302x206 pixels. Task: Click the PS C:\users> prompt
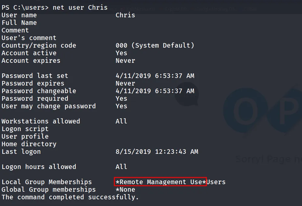[25, 7]
